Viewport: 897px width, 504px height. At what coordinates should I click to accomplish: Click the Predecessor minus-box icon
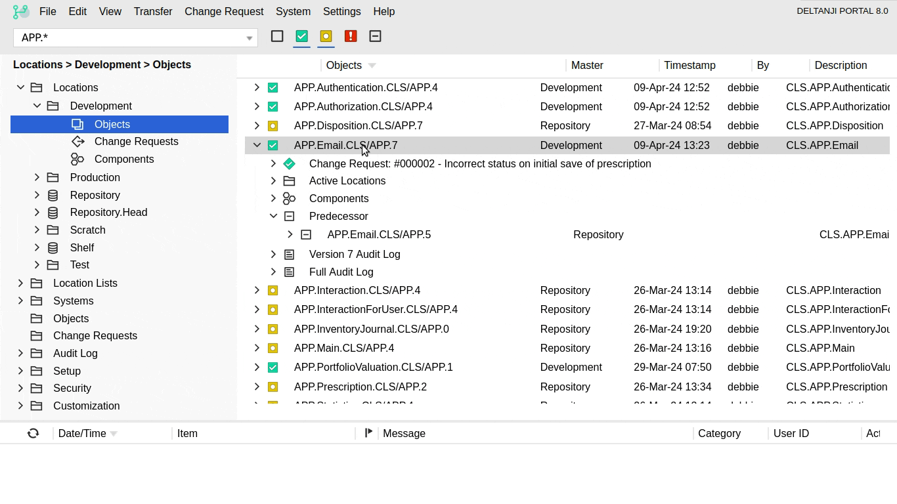[289, 216]
